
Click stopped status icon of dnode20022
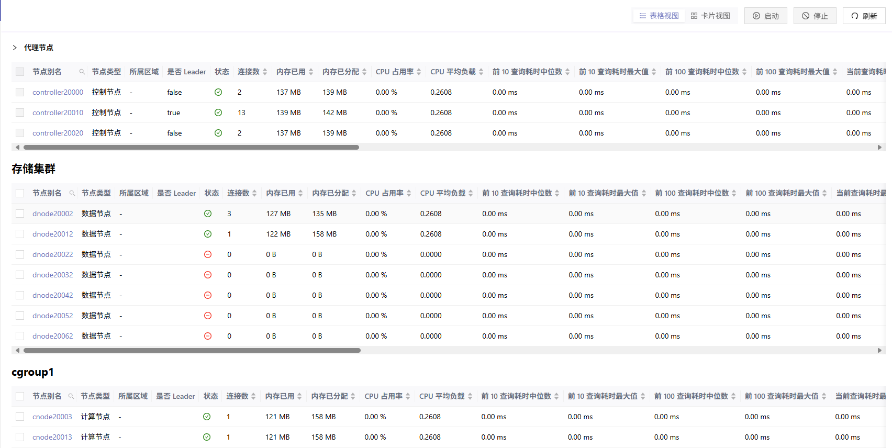[208, 254]
